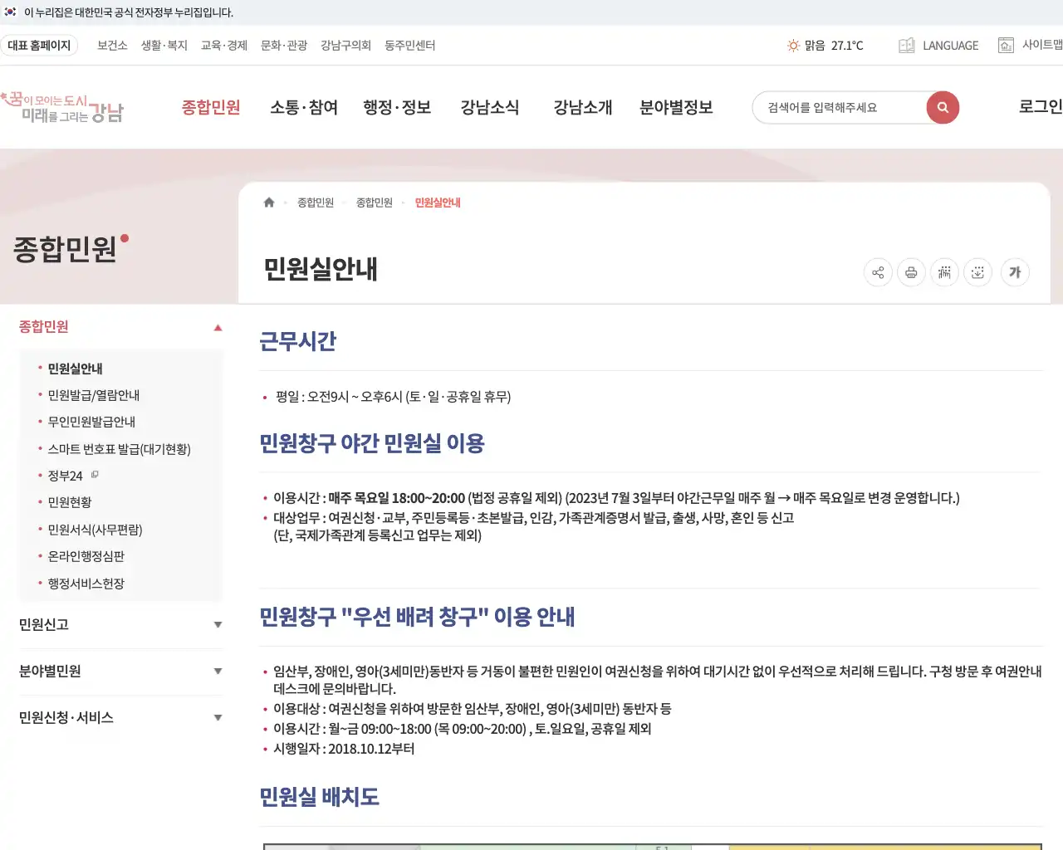Viewport: 1063px width, 850px height.
Task: Expand the 민원신고 sidebar section
Action: (218, 625)
